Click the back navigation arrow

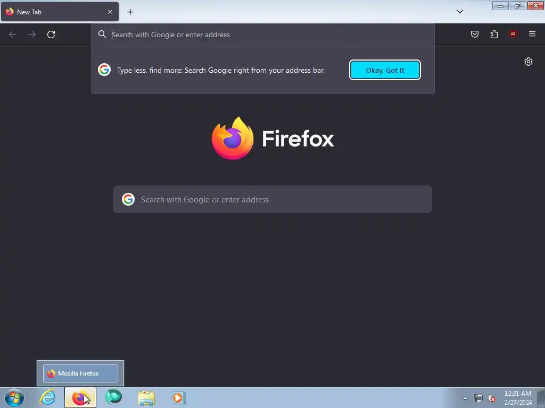[x=13, y=35]
